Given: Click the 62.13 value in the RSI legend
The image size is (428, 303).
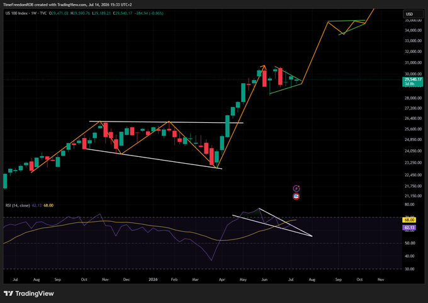Looking at the screenshot, I should [x=37, y=205].
